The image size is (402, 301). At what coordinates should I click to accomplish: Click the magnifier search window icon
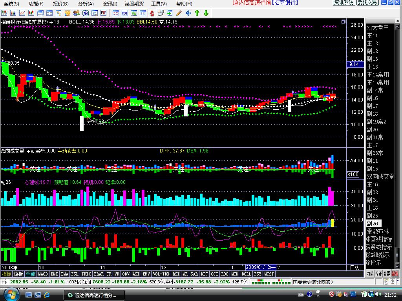(95, 13)
